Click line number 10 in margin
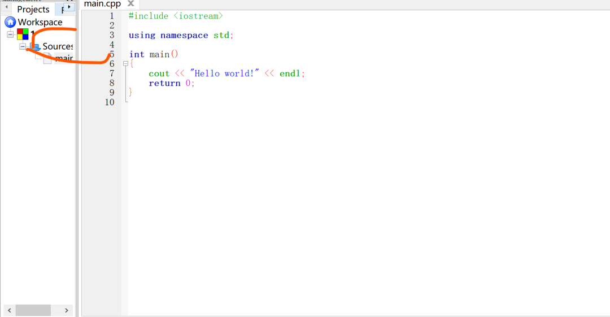Screen dimensions: 610x317 [x=110, y=102]
